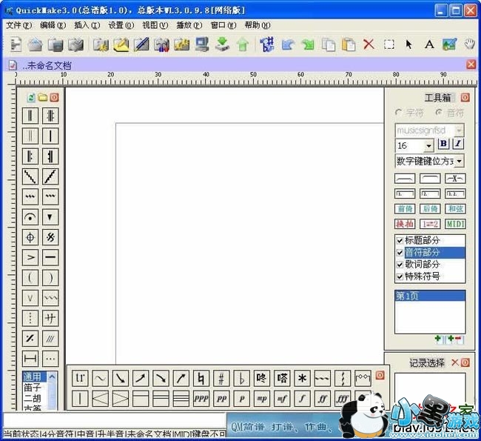The image size is (481, 441).
Task: Toggle the bold 'B' button
Action: pos(443,144)
